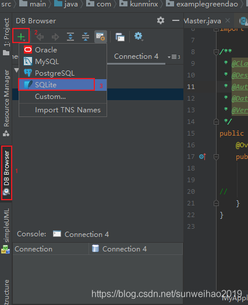Image resolution: width=248 pixels, height=305 pixels.
Task: Toggle the DB Browser side tab
Action: (6, 173)
